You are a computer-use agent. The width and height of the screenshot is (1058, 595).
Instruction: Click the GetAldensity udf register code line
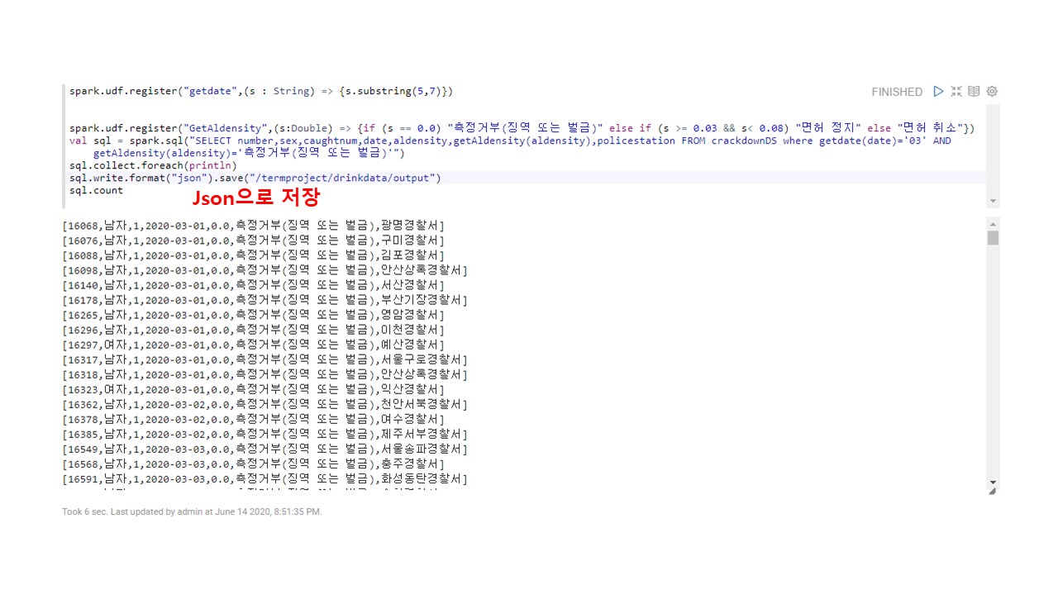(522, 128)
